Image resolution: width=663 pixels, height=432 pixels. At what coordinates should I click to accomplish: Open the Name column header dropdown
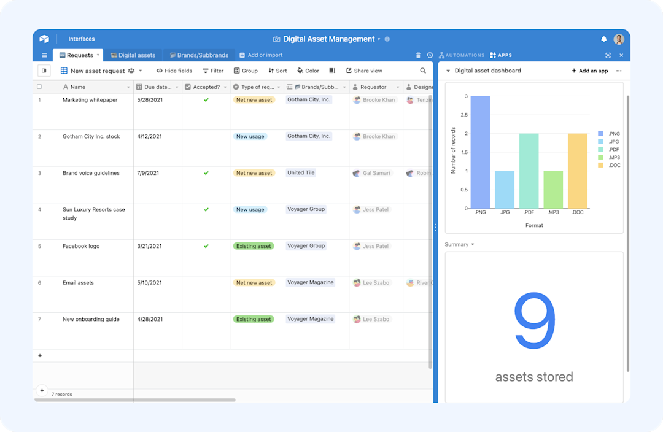click(128, 87)
